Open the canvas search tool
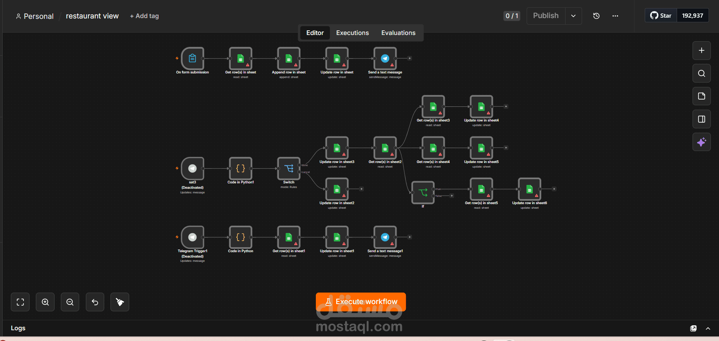 pyautogui.click(x=701, y=73)
